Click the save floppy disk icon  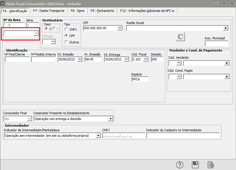coord(195,165)
